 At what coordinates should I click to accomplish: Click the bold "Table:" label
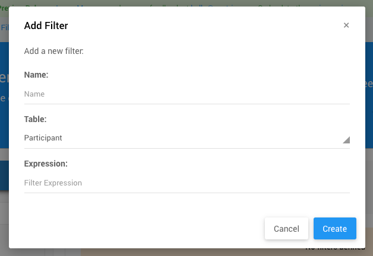[x=36, y=119]
